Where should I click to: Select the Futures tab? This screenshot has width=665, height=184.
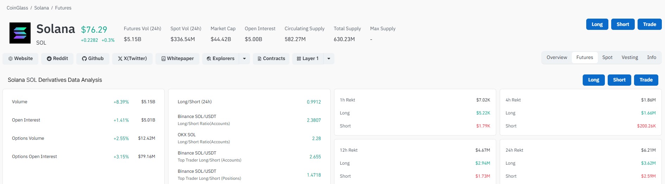pyautogui.click(x=585, y=58)
